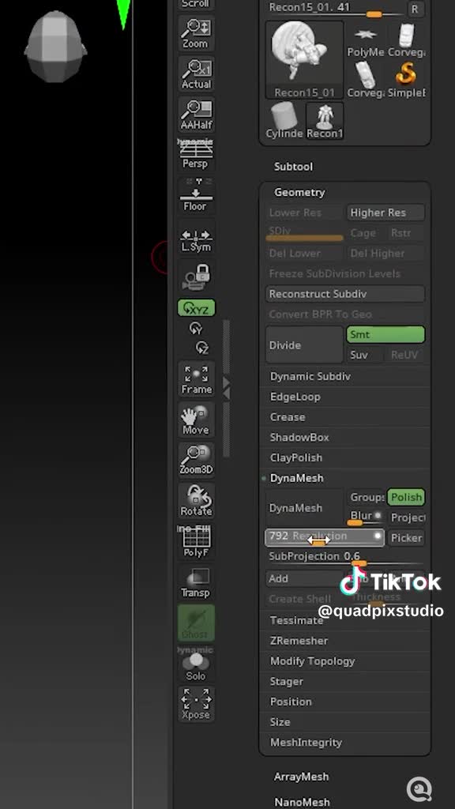Click Higher Res button

click(385, 213)
